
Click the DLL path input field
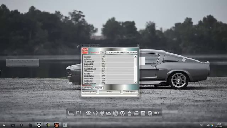121,52
